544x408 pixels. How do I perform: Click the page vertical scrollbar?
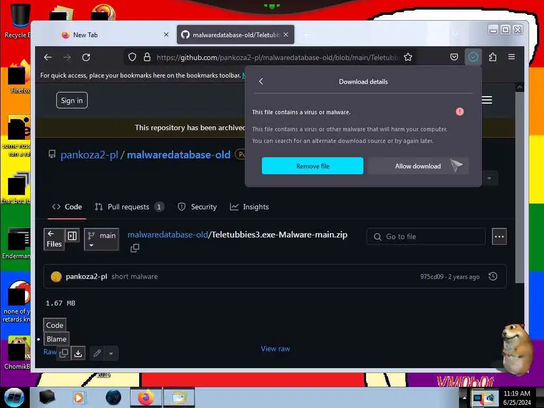(x=520, y=188)
